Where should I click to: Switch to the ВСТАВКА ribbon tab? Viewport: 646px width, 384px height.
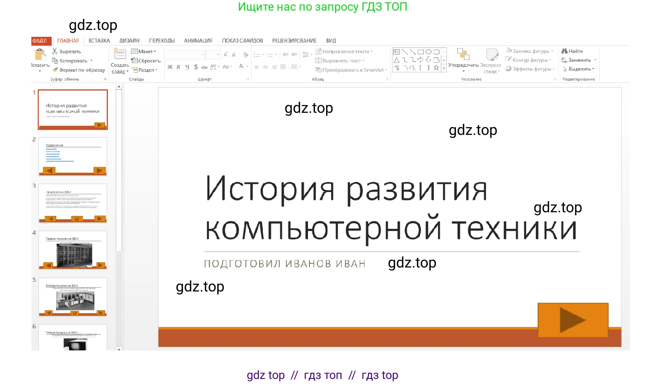point(99,41)
